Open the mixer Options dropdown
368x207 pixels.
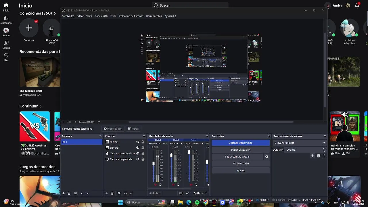point(200,193)
